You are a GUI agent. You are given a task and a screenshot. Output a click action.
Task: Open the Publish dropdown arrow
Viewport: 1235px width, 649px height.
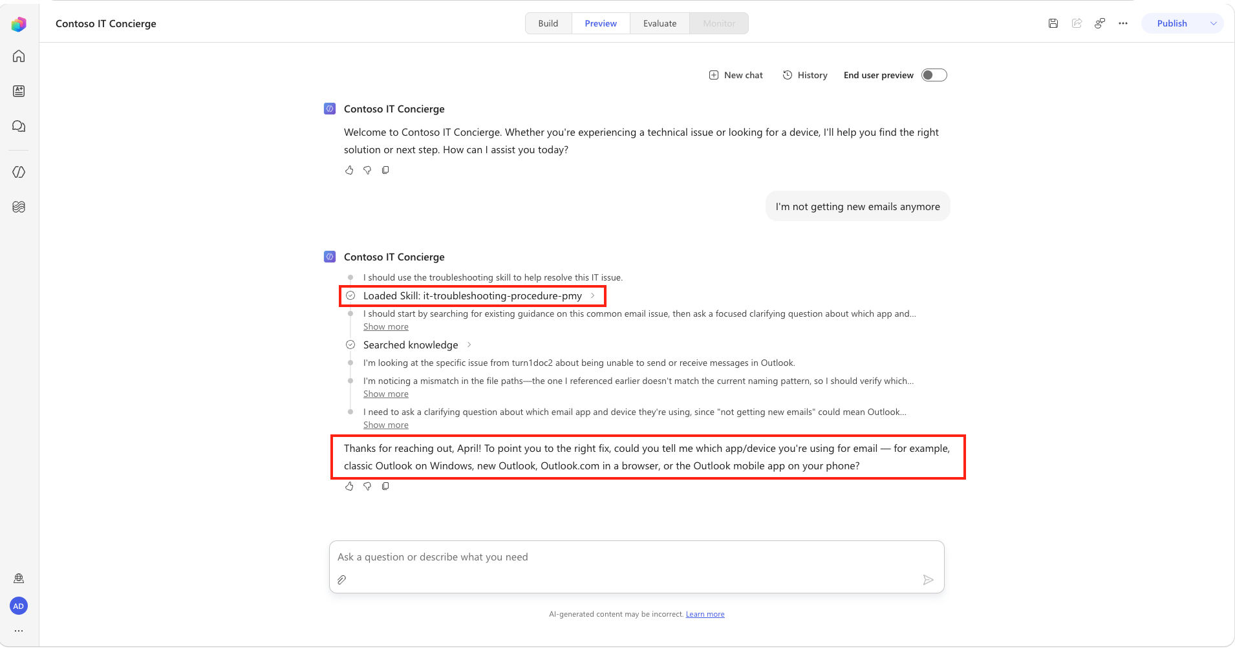1214,23
